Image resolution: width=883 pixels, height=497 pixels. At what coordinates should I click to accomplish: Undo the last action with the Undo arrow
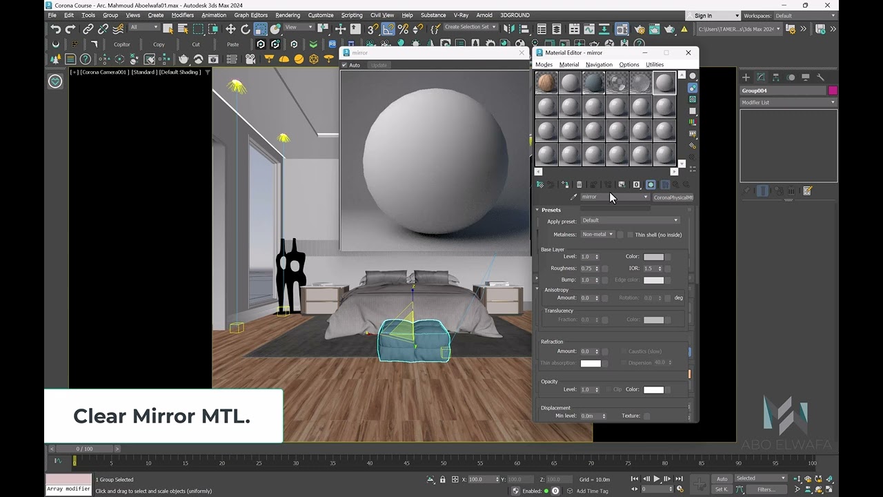56,29
